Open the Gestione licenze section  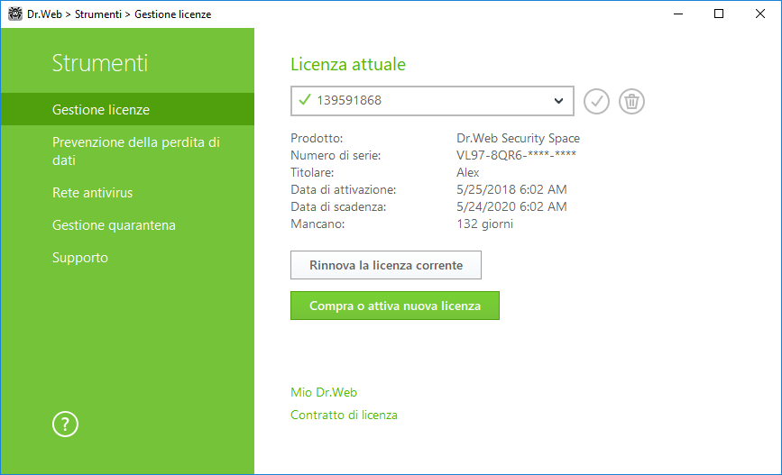tap(128, 109)
